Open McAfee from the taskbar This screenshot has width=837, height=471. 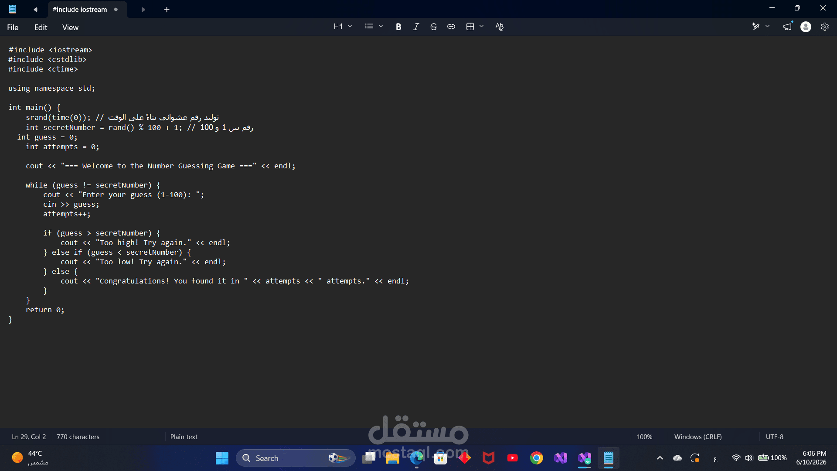489,458
